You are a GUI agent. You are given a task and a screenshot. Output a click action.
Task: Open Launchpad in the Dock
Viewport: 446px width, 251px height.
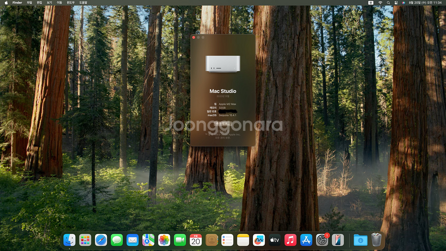pos(85,240)
